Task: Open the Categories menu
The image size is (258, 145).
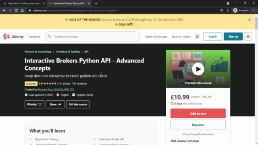Action: (x=34, y=37)
